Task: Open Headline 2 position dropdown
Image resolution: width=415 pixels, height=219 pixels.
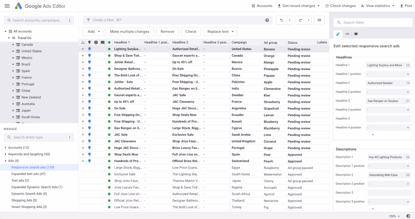Action: (388, 92)
